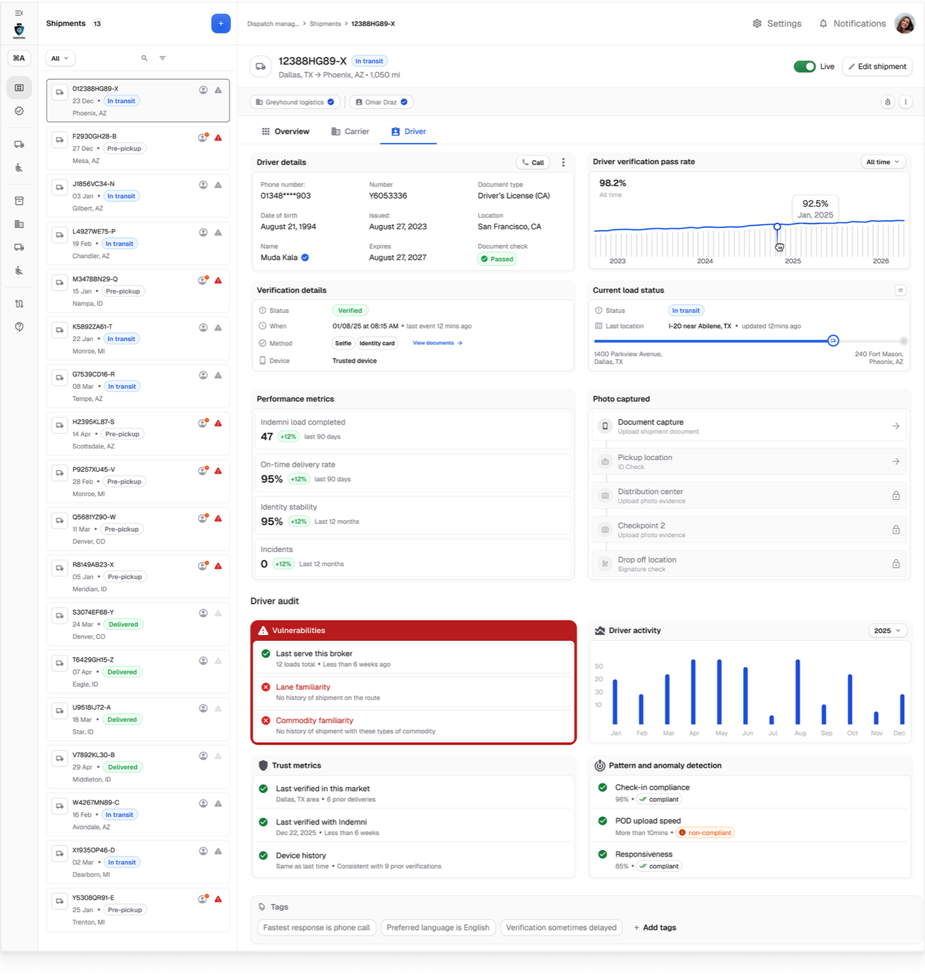Click the bell alert icon below Edit shipment
The height and width of the screenshot is (980, 925).
(888, 102)
